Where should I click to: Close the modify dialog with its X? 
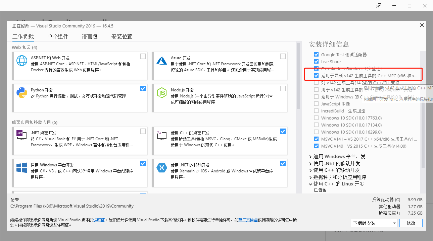[422, 25]
